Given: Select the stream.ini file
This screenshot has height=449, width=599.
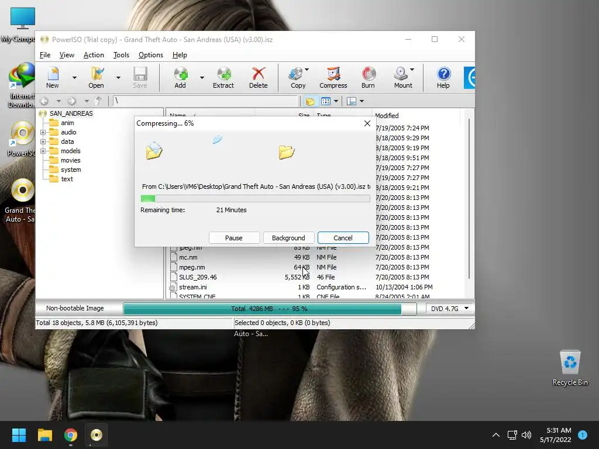Looking at the screenshot, I should (193, 287).
